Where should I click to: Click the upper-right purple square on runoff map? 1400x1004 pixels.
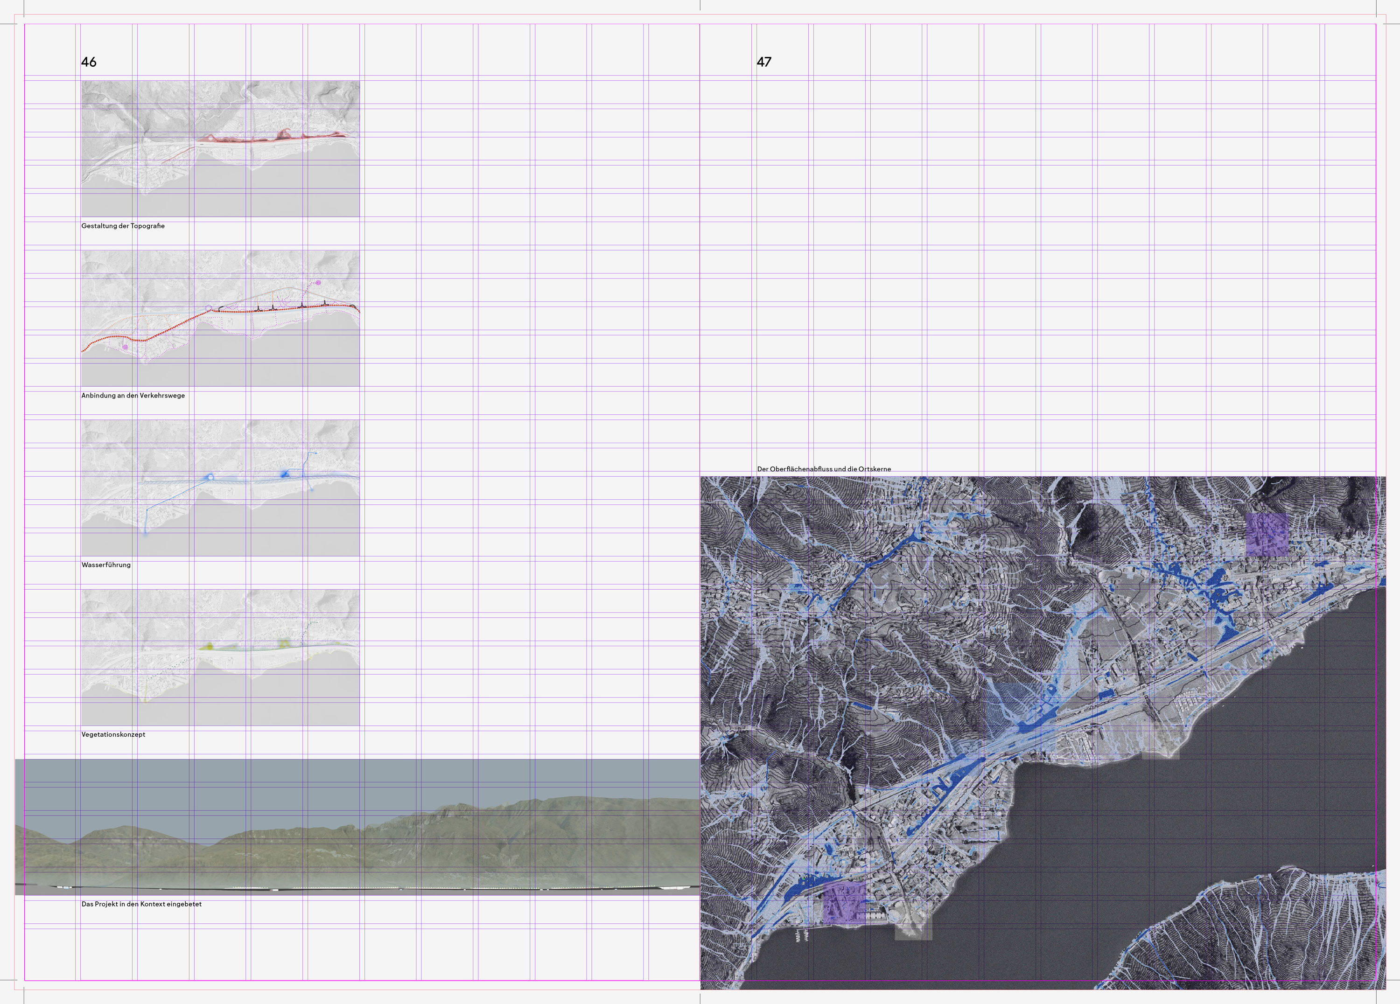[1267, 534]
